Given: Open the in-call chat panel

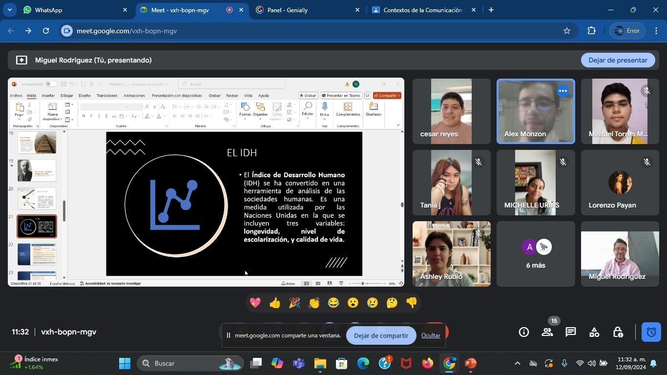Looking at the screenshot, I should coord(571,332).
